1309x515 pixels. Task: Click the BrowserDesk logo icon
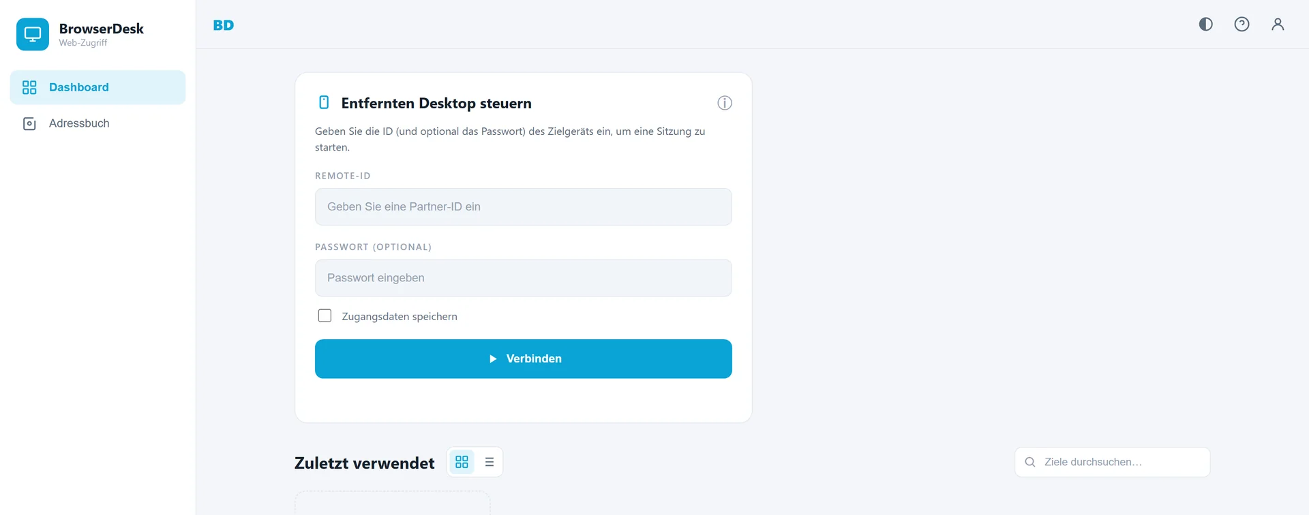(x=33, y=34)
